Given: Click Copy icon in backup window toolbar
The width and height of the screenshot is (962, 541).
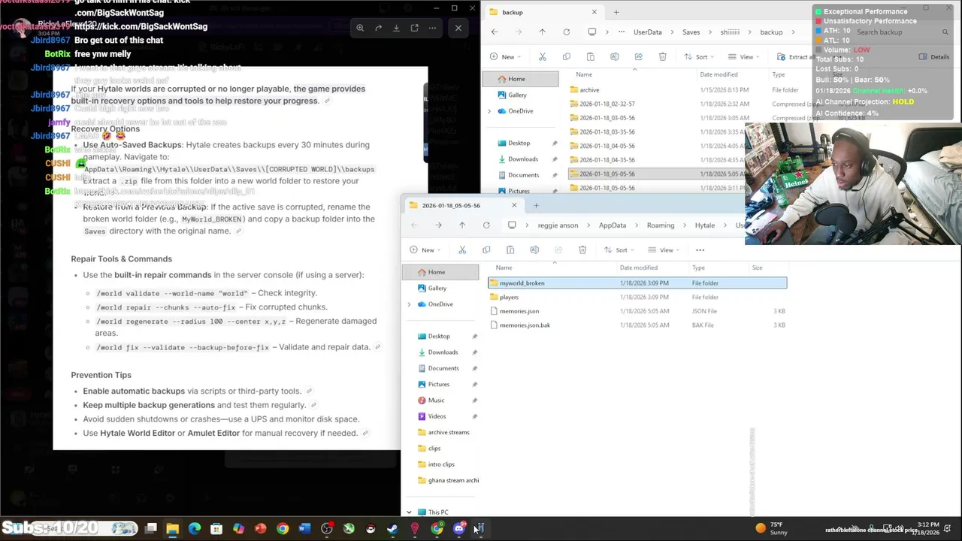Looking at the screenshot, I should click(566, 56).
